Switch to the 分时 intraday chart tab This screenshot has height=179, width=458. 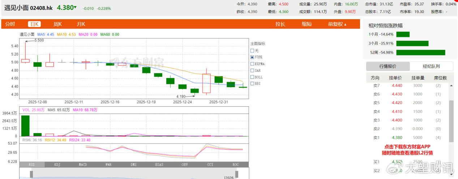(x=10, y=24)
